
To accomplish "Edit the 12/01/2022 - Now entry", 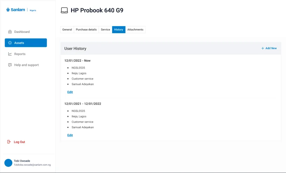I will (70, 92).
